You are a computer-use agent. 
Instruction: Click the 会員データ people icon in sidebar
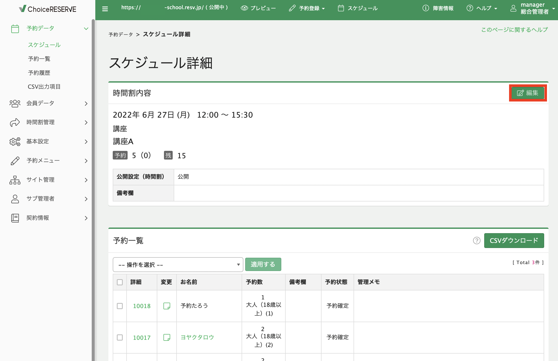[15, 103]
